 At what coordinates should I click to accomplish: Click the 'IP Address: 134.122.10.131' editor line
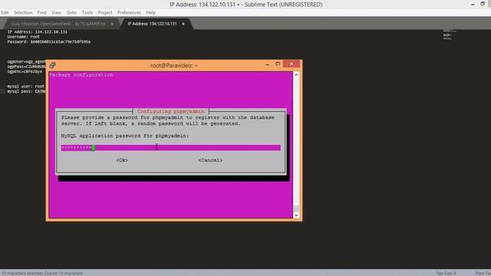tap(38, 32)
